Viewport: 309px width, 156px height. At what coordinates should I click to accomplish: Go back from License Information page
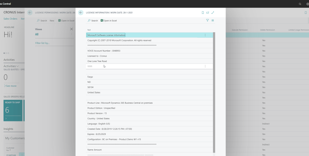pos(81,13)
